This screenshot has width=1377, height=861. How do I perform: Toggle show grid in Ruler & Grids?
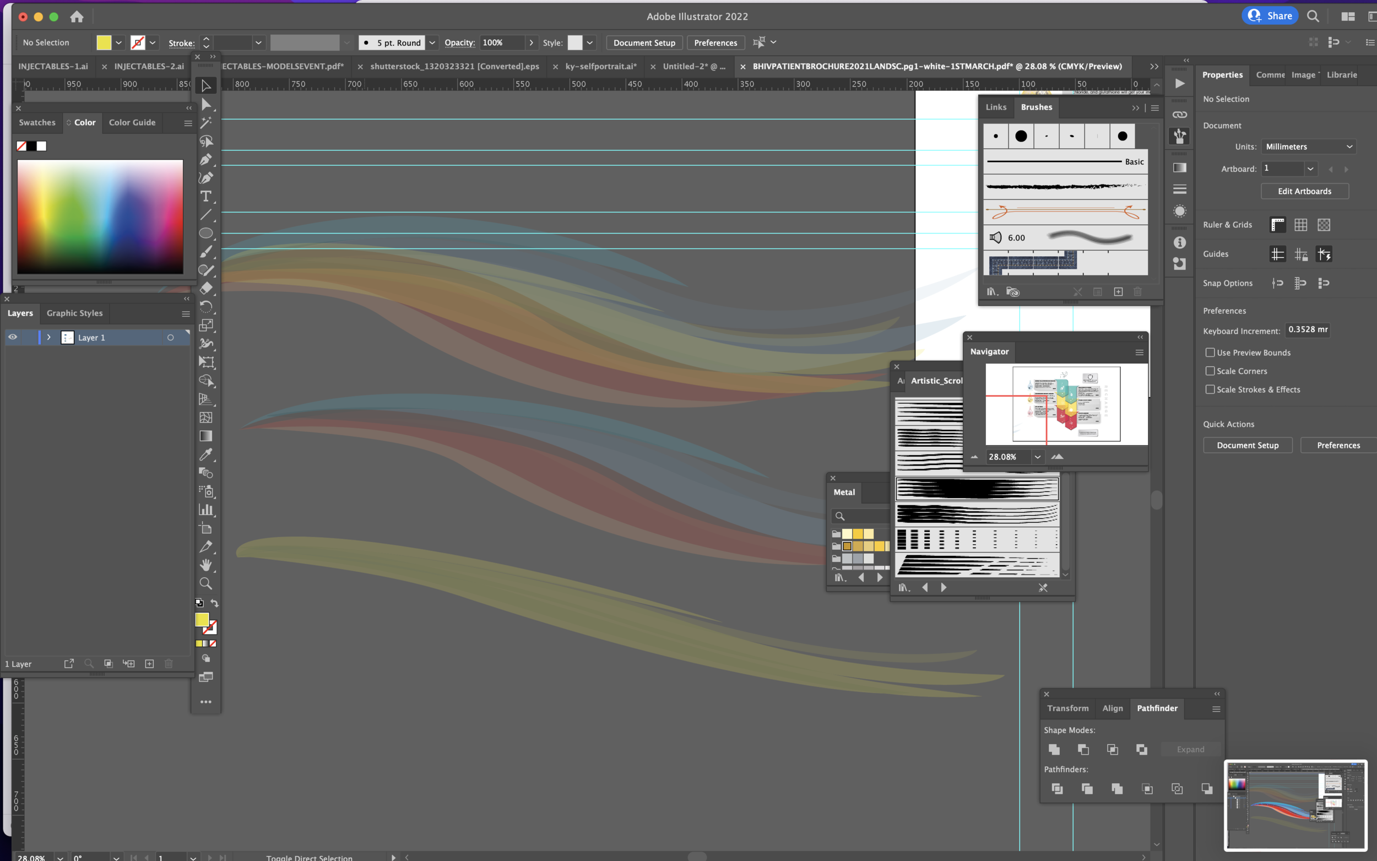(1301, 225)
